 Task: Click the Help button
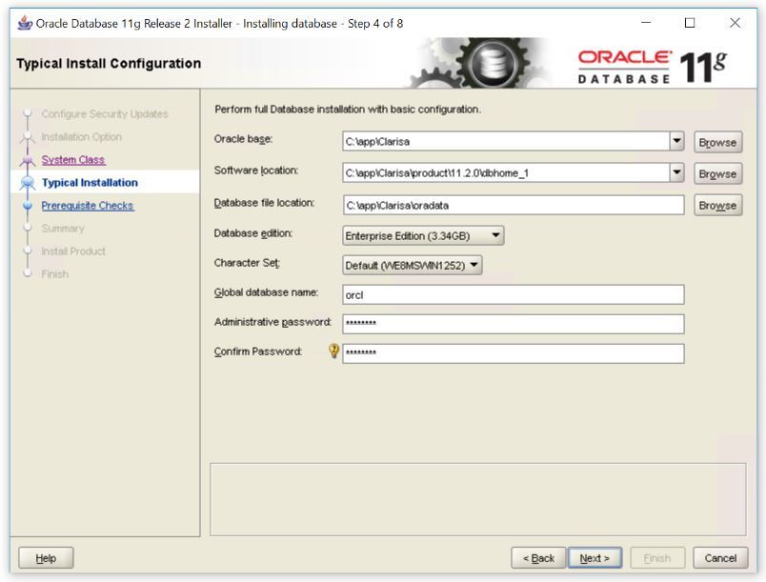click(46, 557)
